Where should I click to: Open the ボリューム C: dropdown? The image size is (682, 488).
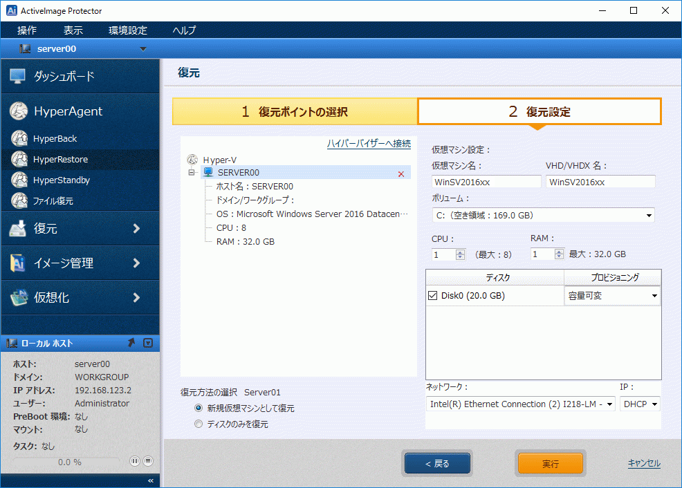(x=649, y=216)
